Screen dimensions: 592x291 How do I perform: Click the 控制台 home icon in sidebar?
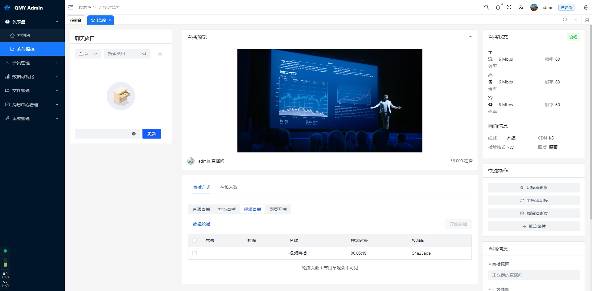coord(12,35)
